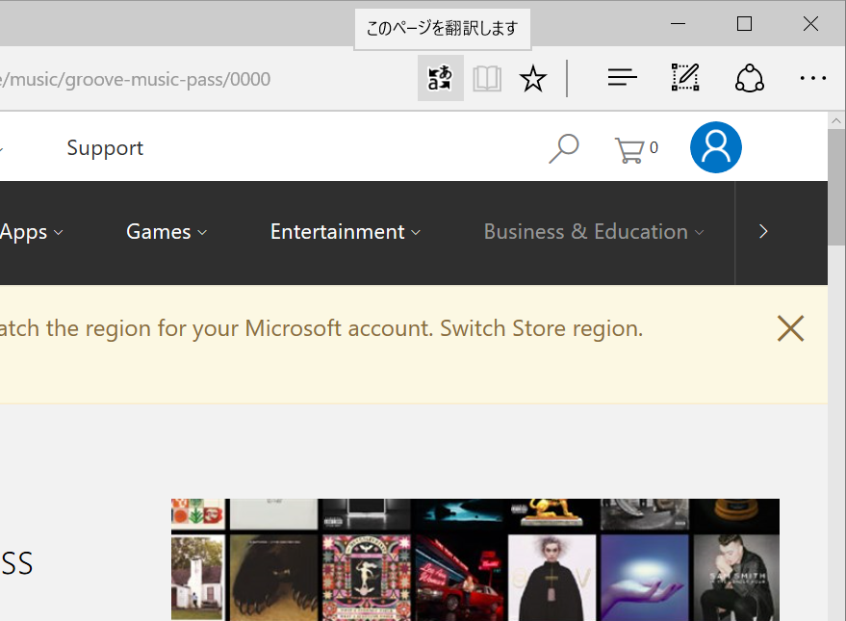Expand the Games dropdown menu
Screen dimensions: 846x621
pyautogui.click(x=167, y=232)
